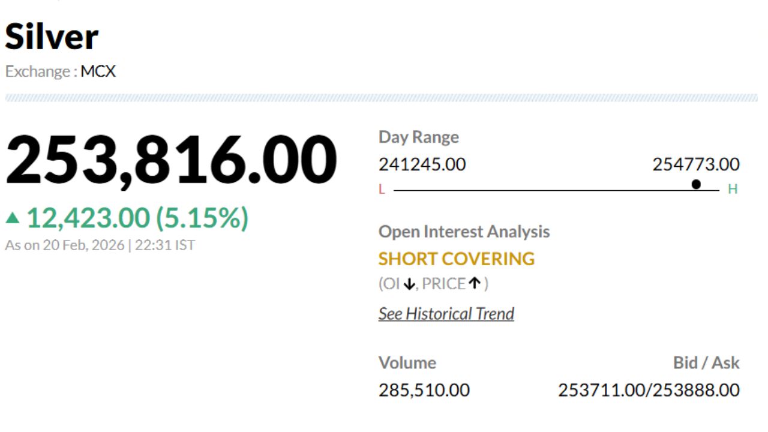768x432 pixels.
Task: Click the Open Interest Analysis heading
Action: click(464, 232)
